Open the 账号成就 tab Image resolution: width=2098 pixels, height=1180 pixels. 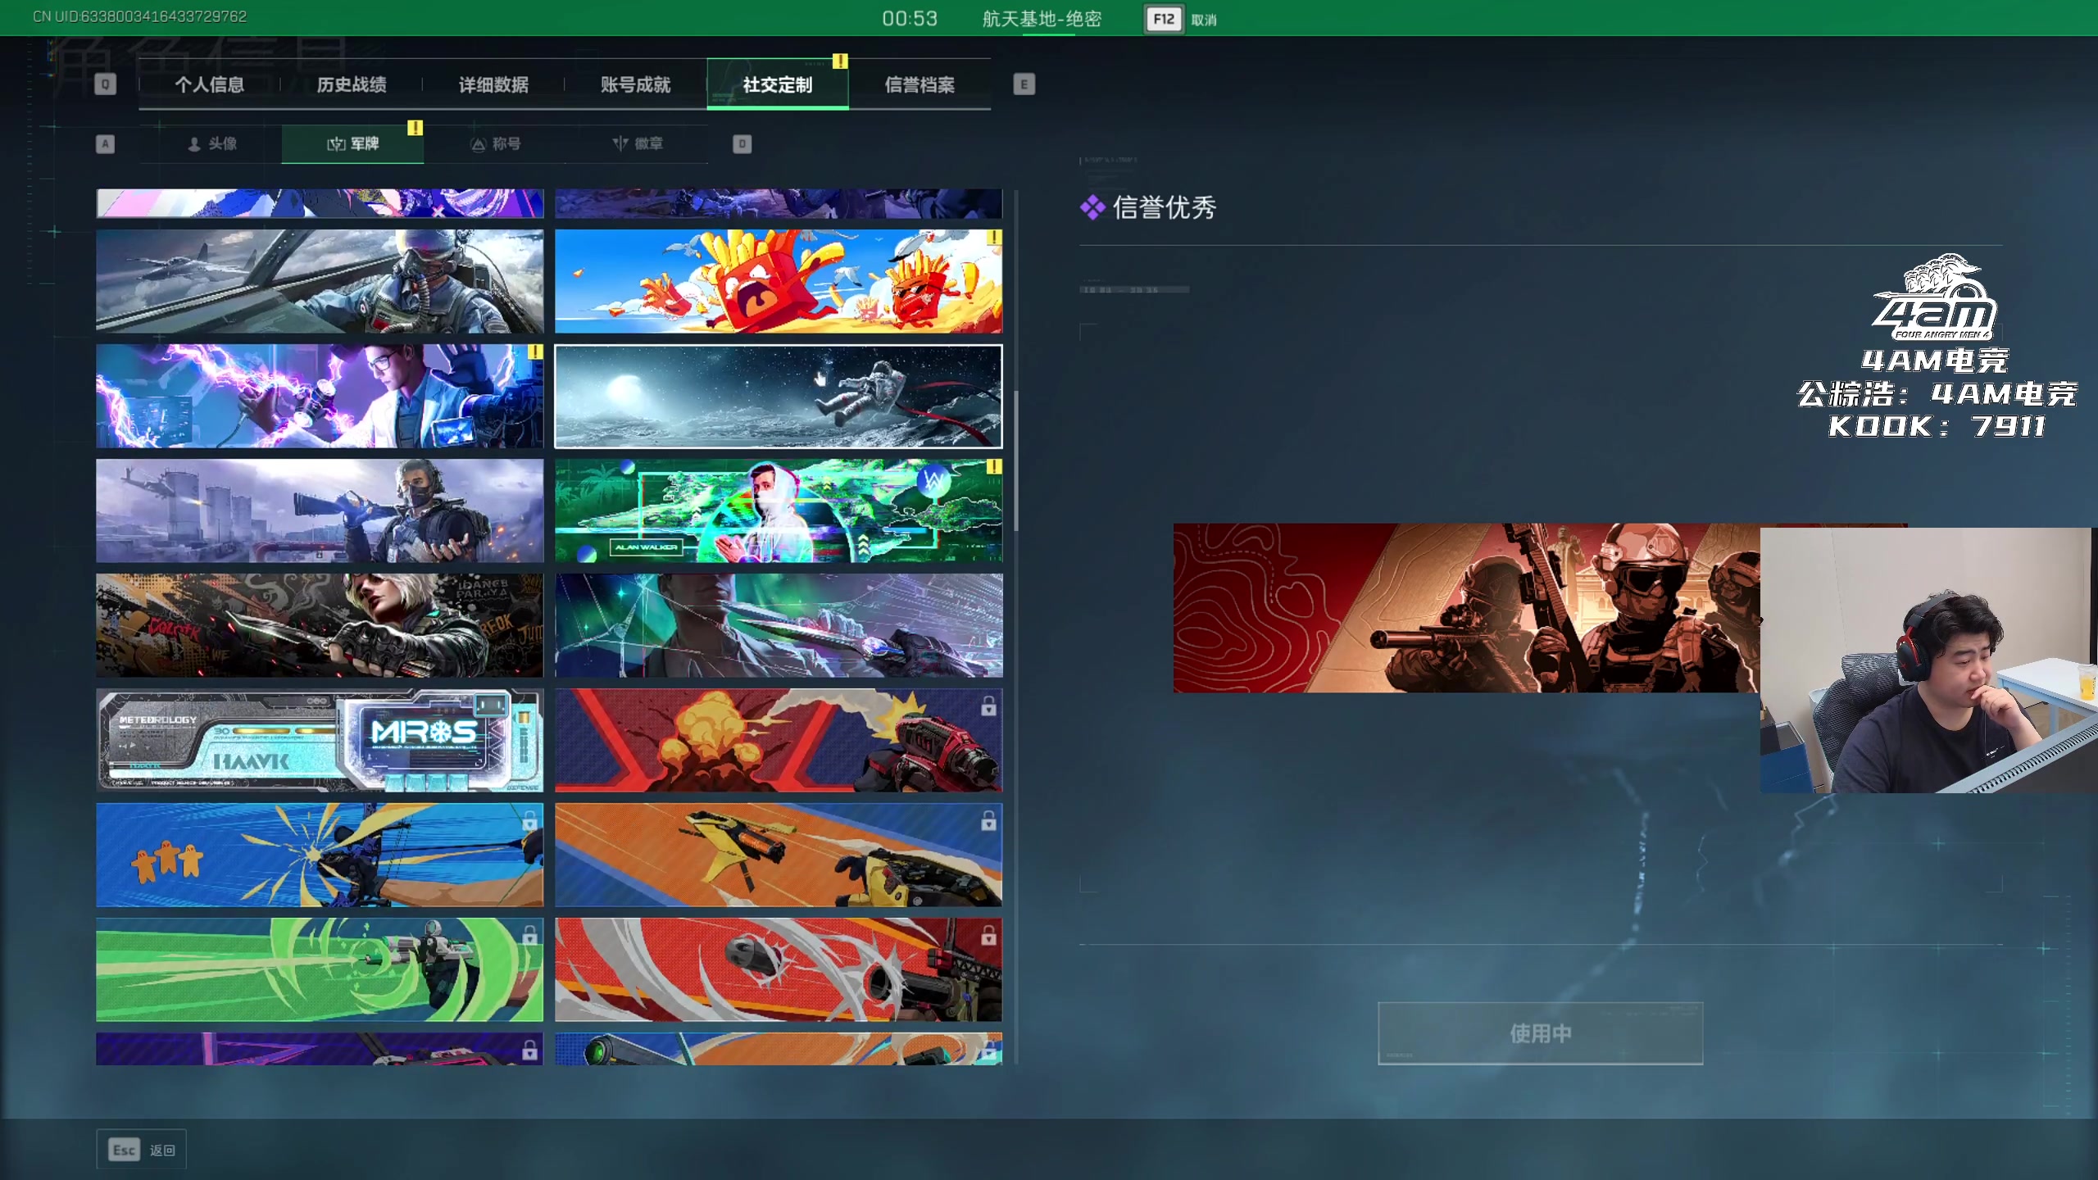[636, 84]
